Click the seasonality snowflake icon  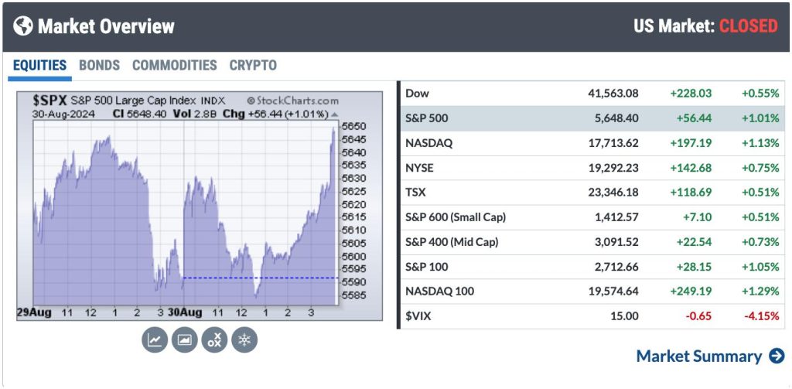pos(244,340)
